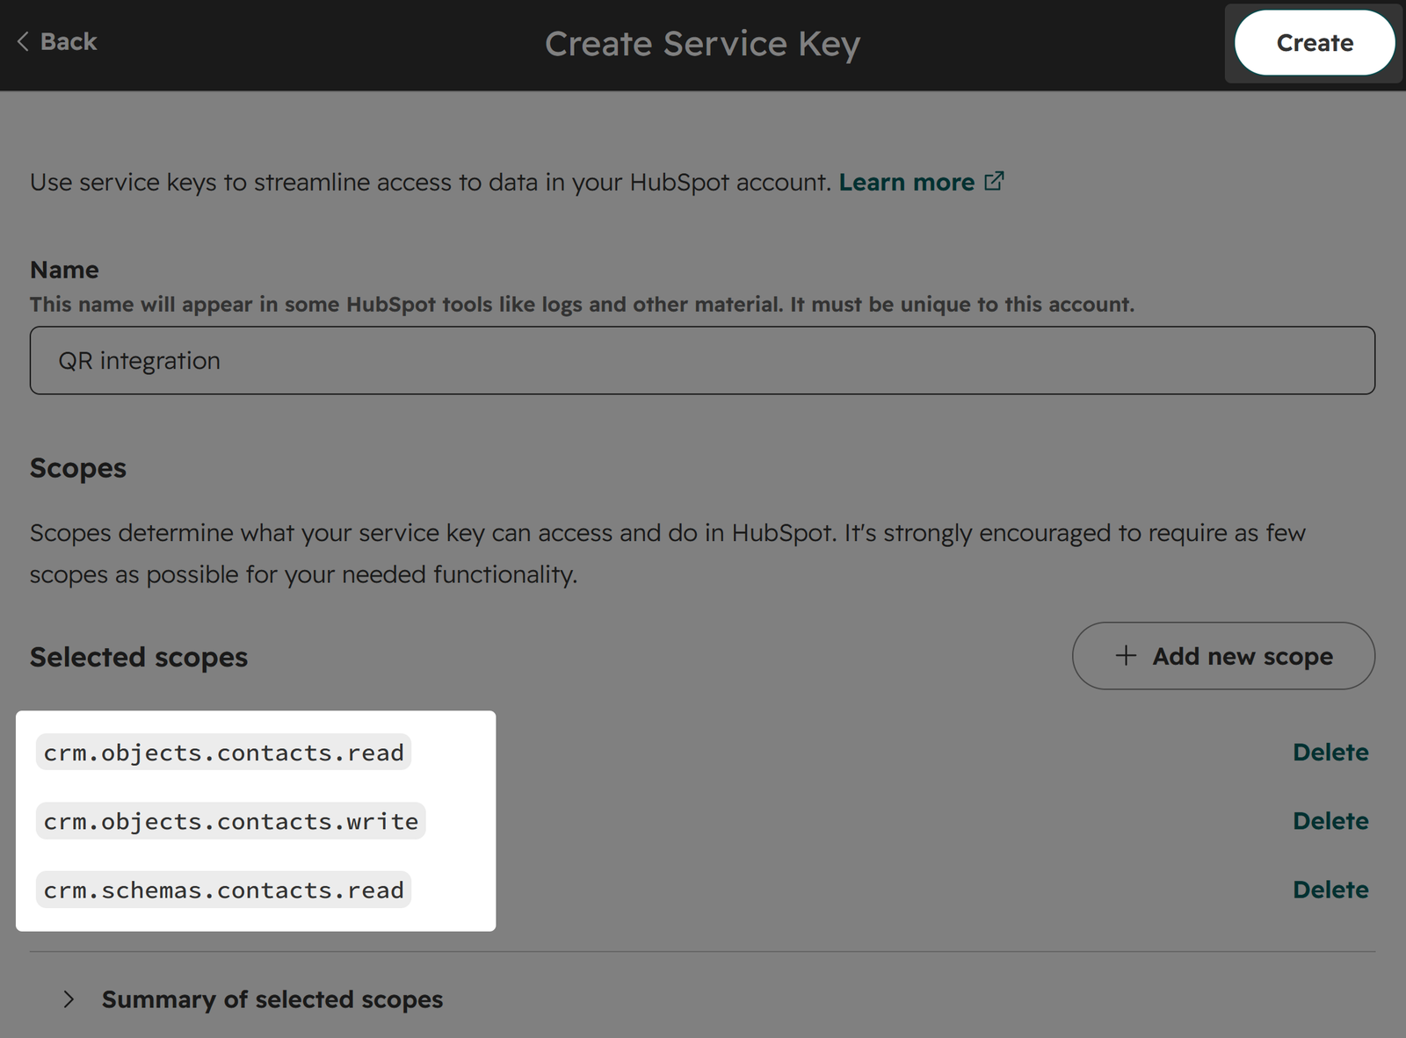This screenshot has width=1406, height=1038.
Task: Click the Create Service Key title
Action: (702, 44)
